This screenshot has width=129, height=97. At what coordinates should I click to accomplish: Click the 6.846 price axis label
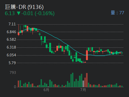[x=11, y=32]
